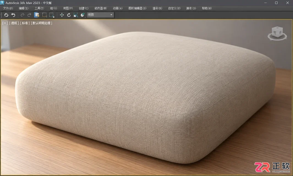The image size is (293, 176).
Task: Open the 视图(V) menu
Action: 68,8
